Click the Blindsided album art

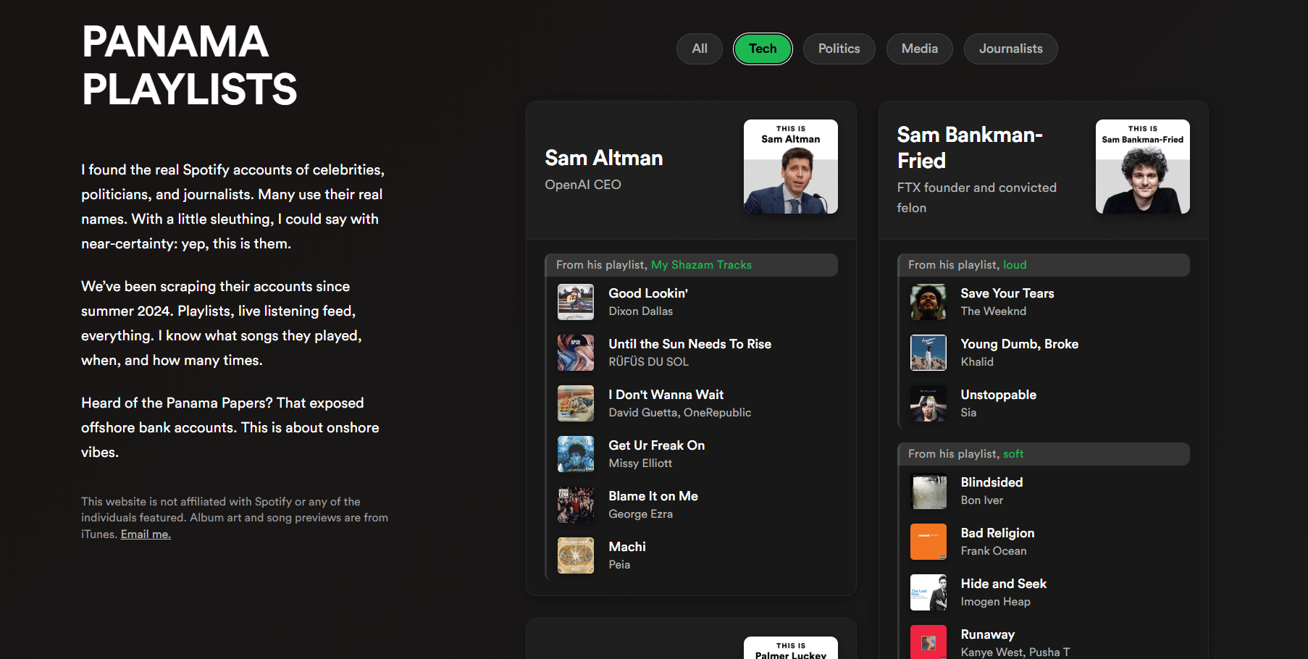pos(928,491)
